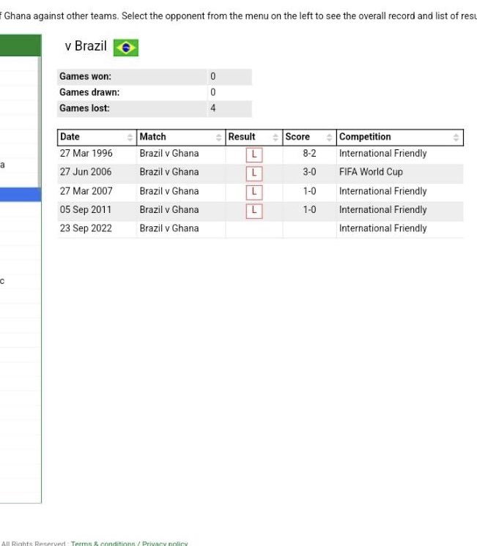Click 'International Friendly' in the 23 Sep 2022 row
The height and width of the screenshot is (546, 477).
383,228
